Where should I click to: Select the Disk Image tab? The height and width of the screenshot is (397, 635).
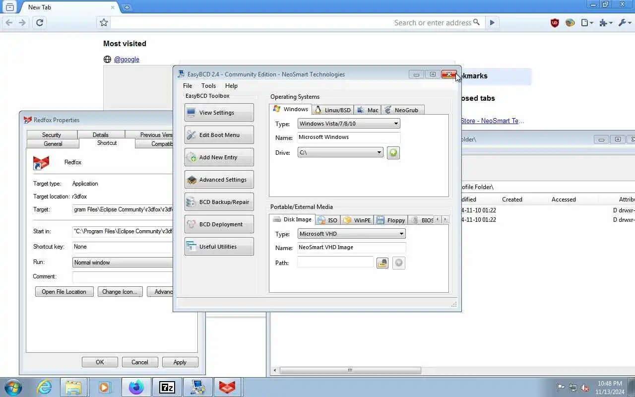292,219
